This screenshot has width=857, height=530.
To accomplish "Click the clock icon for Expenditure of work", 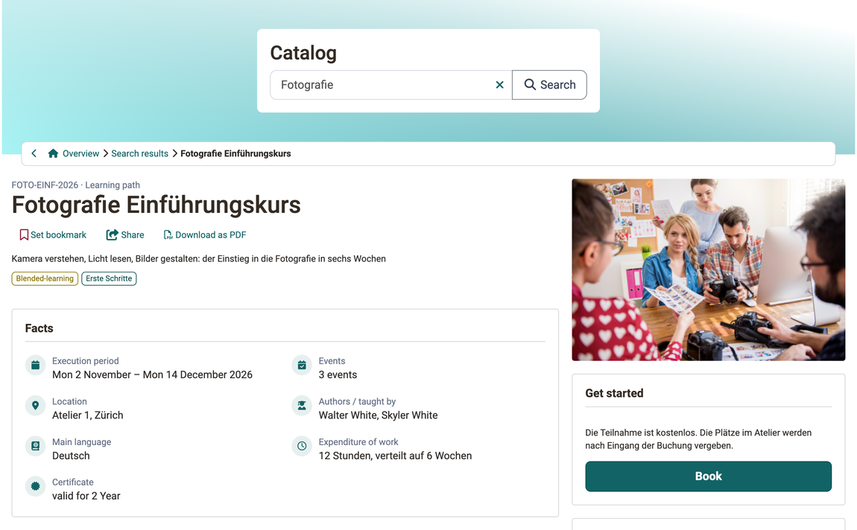I will pos(302,446).
